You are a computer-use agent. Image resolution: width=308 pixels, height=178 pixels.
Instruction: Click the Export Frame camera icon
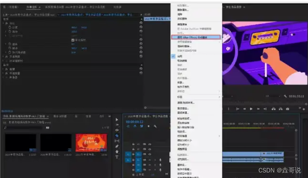coord(288,109)
